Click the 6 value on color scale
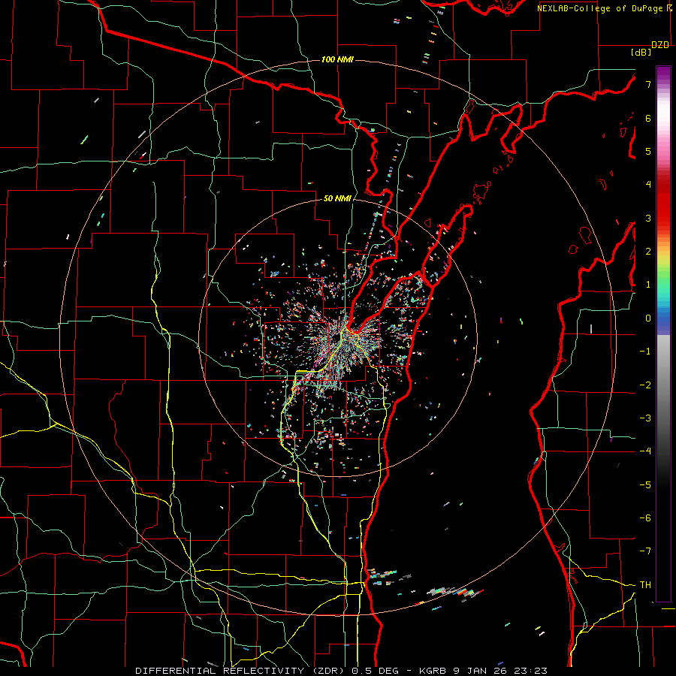Viewport: 676px width, 676px height. click(x=648, y=118)
